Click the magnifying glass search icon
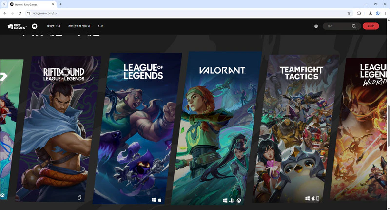The image size is (390, 210). coord(354,26)
